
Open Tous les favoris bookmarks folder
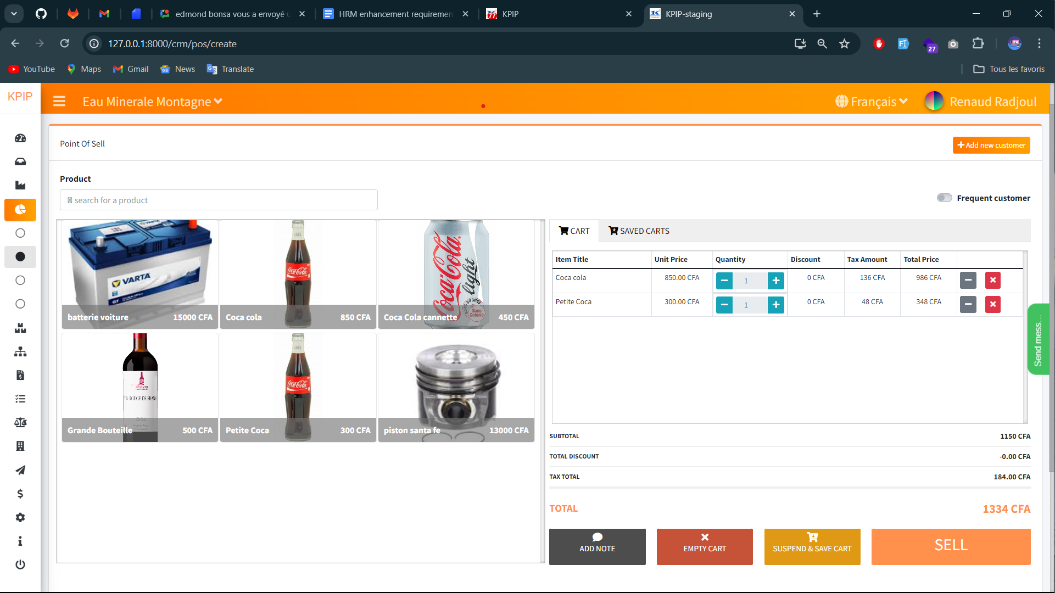(1009, 69)
